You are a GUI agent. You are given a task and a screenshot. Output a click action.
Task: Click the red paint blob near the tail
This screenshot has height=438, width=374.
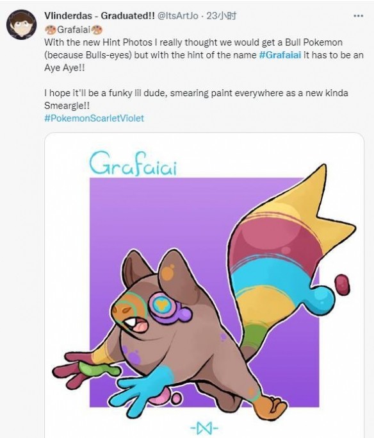[342, 284]
